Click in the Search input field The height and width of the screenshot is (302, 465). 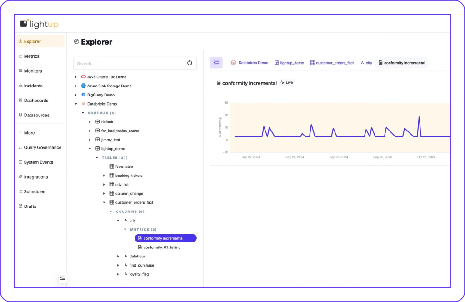click(x=130, y=63)
